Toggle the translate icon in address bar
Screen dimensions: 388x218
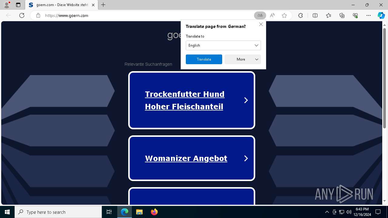click(260, 15)
